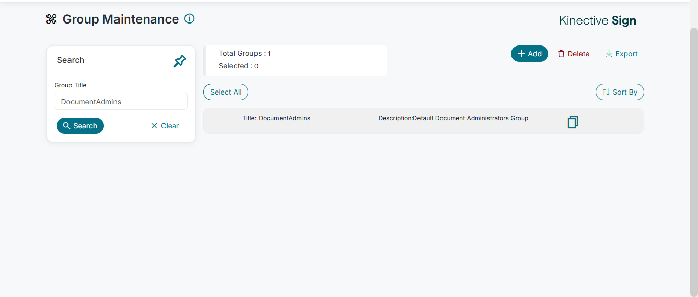Click the Total Groups count text
Viewport: 698px width, 297px height.
point(245,53)
